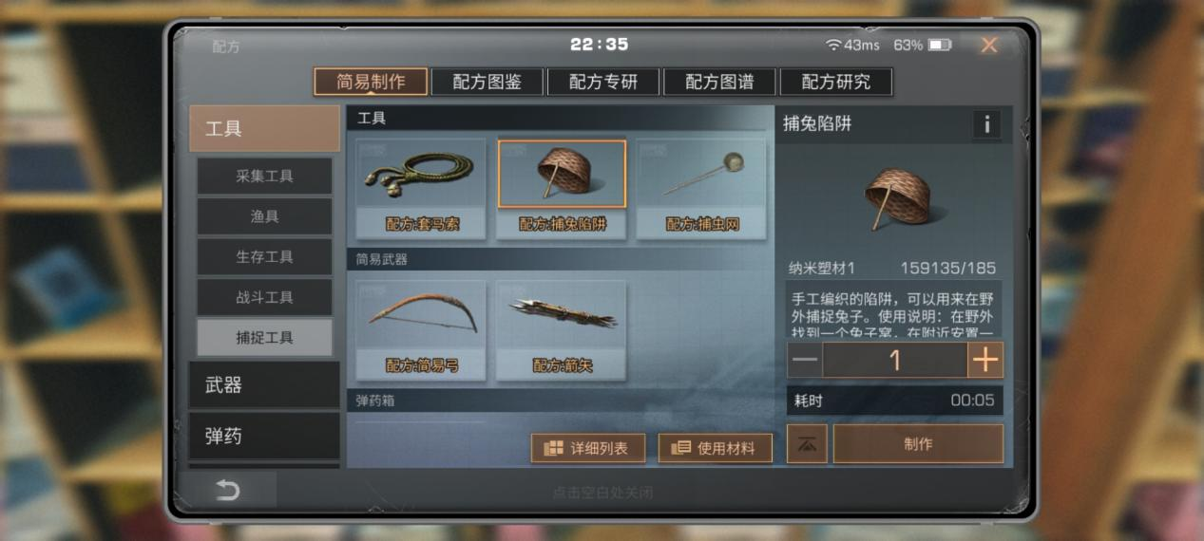
Task: Increase quantity with the plus button
Action: [x=985, y=361]
